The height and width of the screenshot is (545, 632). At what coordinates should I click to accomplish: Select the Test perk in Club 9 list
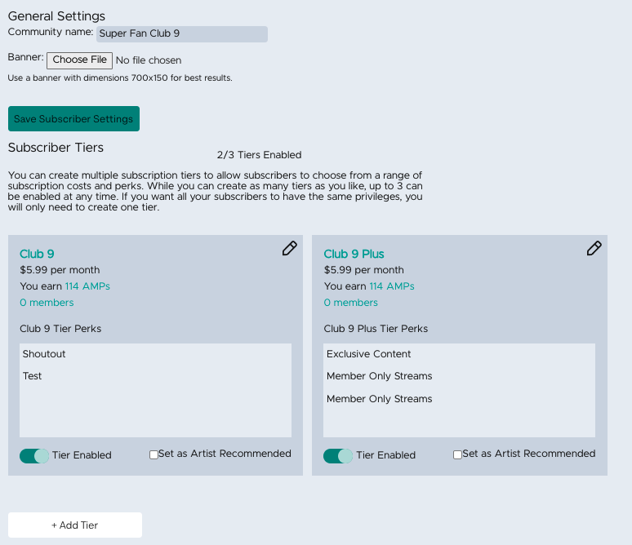coord(32,376)
